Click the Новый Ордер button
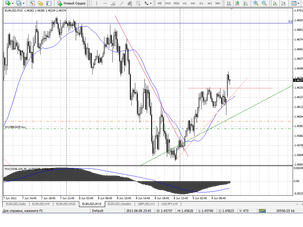The image size is (303, 227). [x=72, y=3]
